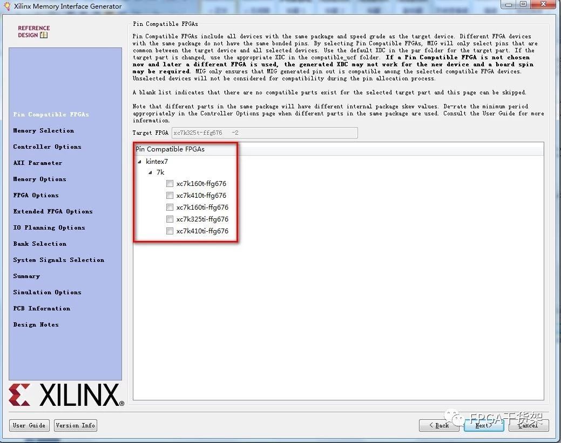561x443 pixels.
Task: Select the 7k tree label
Action: click(160, 172)
